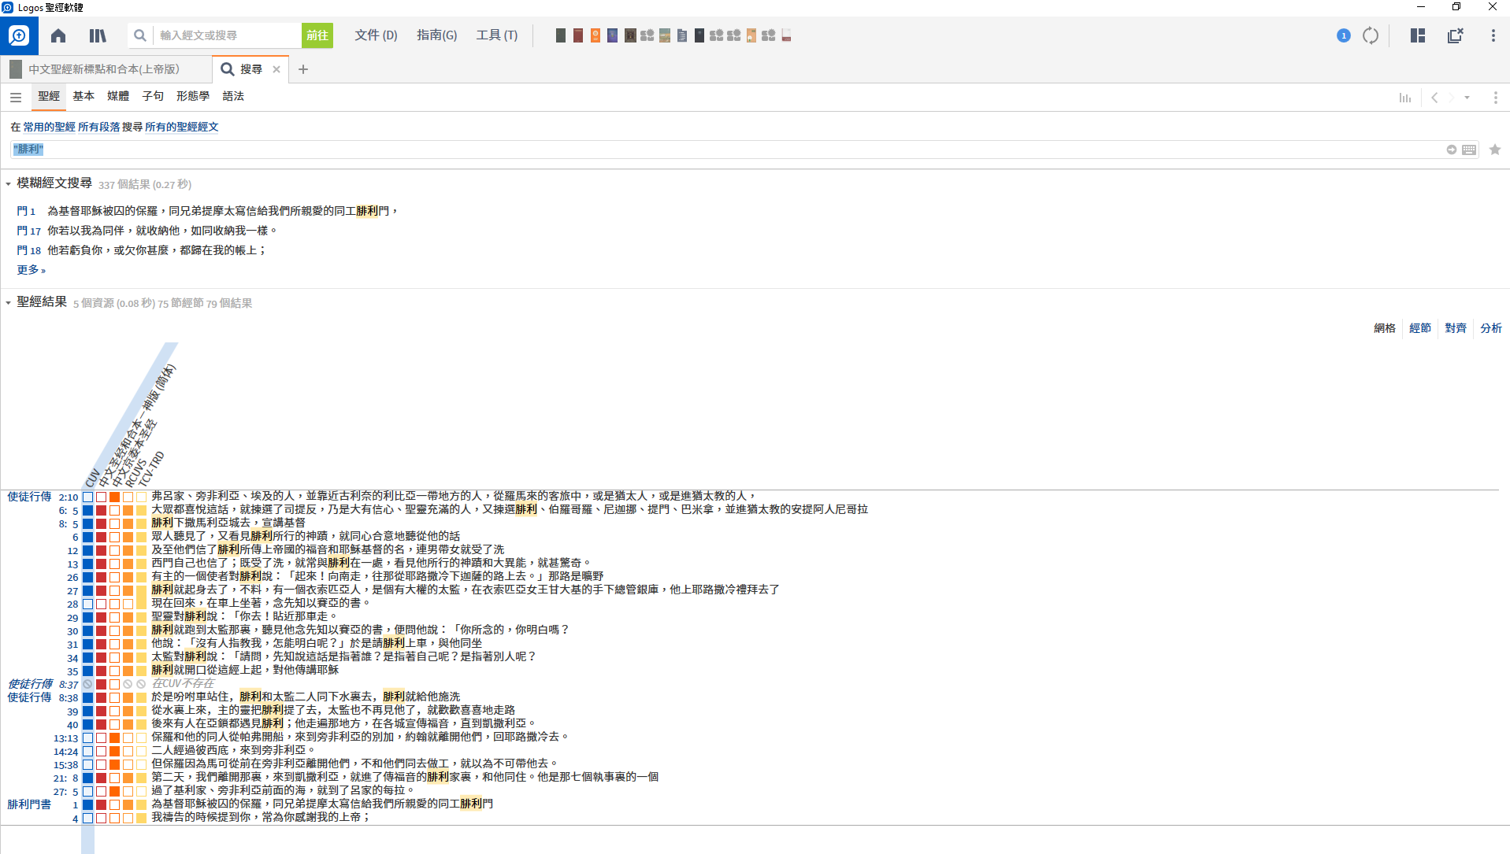Select the 基本 search type

pyautogui.click(x=83, y=96)
